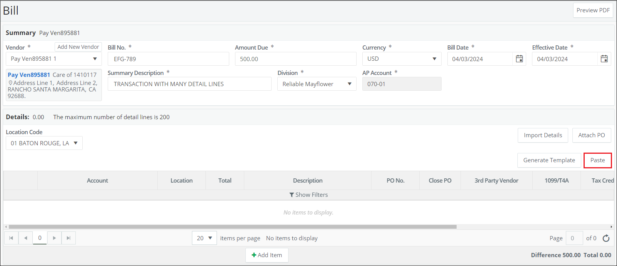617x266 pixels.
Task: Click Add New Vendor
Action: click(78, 47)
